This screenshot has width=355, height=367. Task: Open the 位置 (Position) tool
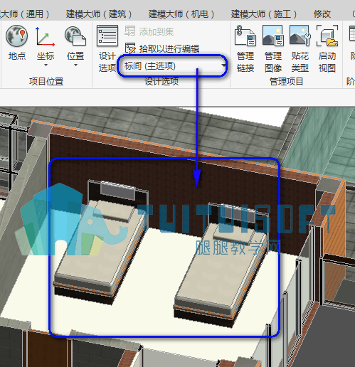tap(75, 43)
